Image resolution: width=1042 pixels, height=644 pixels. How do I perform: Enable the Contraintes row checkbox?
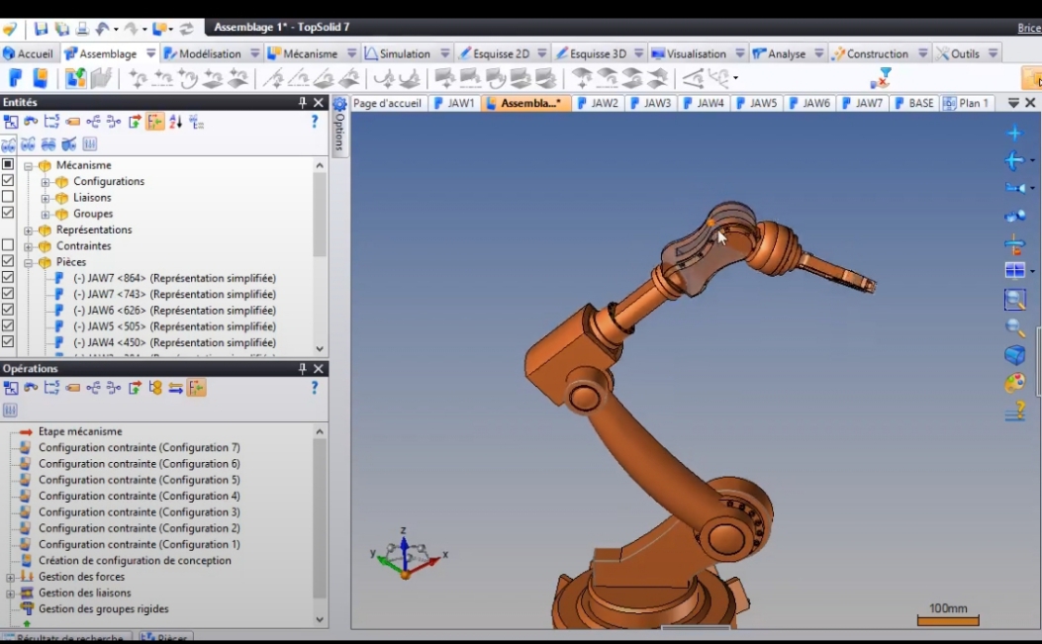(8, 245)
